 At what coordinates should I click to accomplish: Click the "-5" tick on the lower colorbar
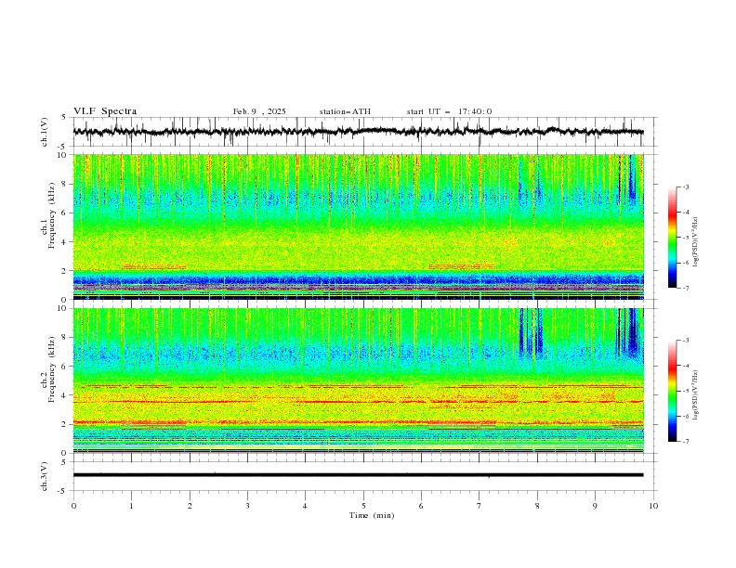(x=685, y=391)
